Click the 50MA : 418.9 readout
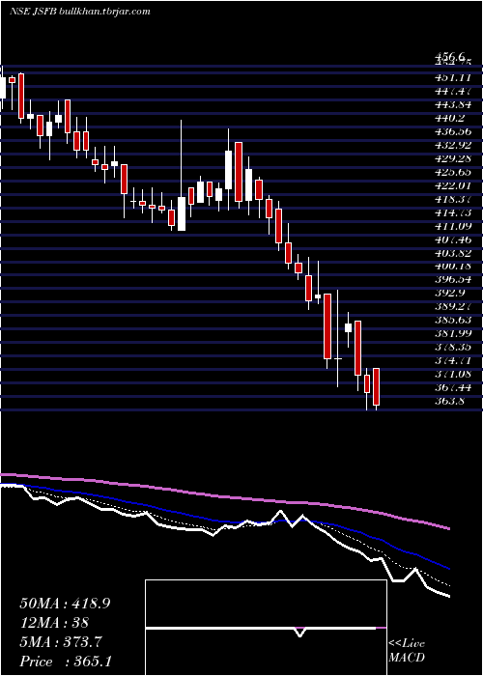The width and height of the screenshot is (483, 676). pyautogui.click(x=65, y=604)
